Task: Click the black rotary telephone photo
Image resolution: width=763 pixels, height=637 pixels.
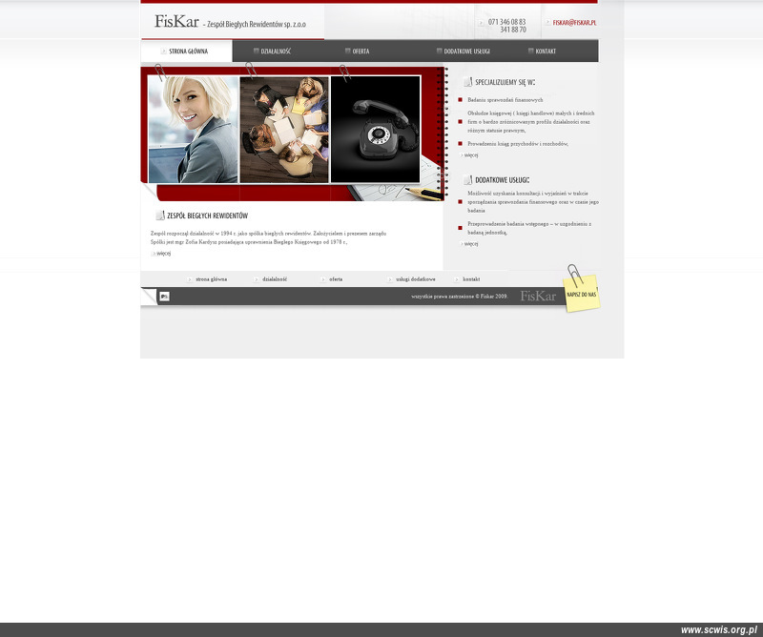Action: [375, 130]
